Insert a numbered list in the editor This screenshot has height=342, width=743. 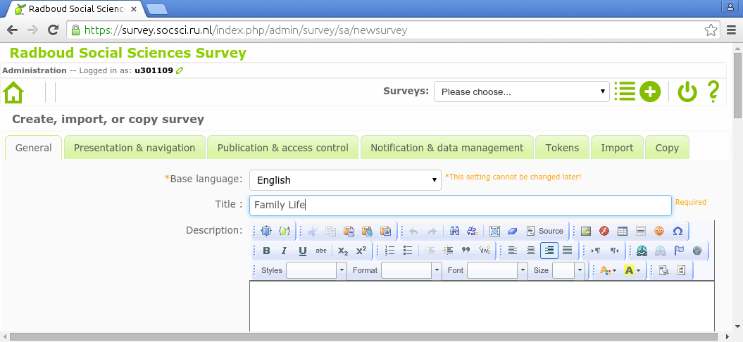pos(389,251)
